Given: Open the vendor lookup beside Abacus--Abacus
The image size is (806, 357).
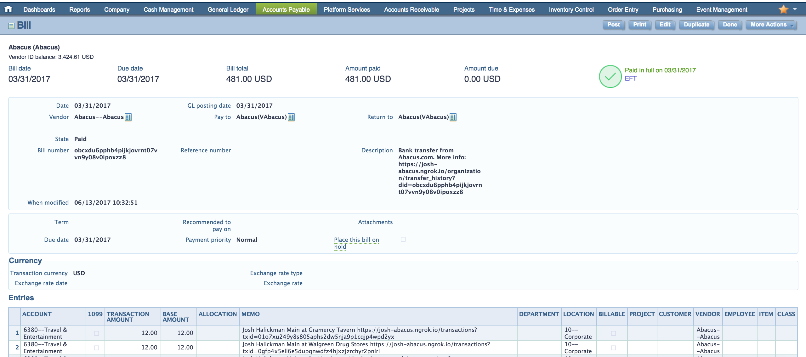Looking at the screenshot, I should point(128,117).
